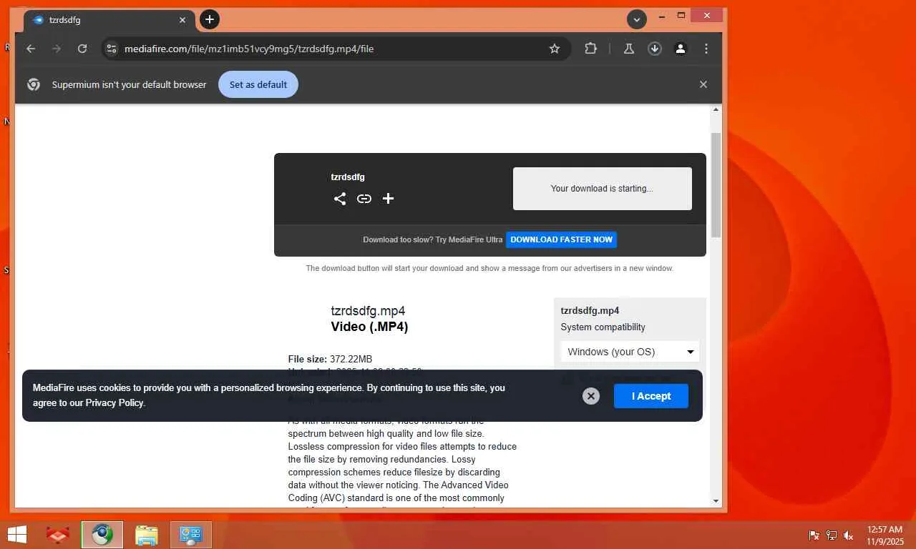Bookmark this page with the star icon

click(x=555, y=49)
